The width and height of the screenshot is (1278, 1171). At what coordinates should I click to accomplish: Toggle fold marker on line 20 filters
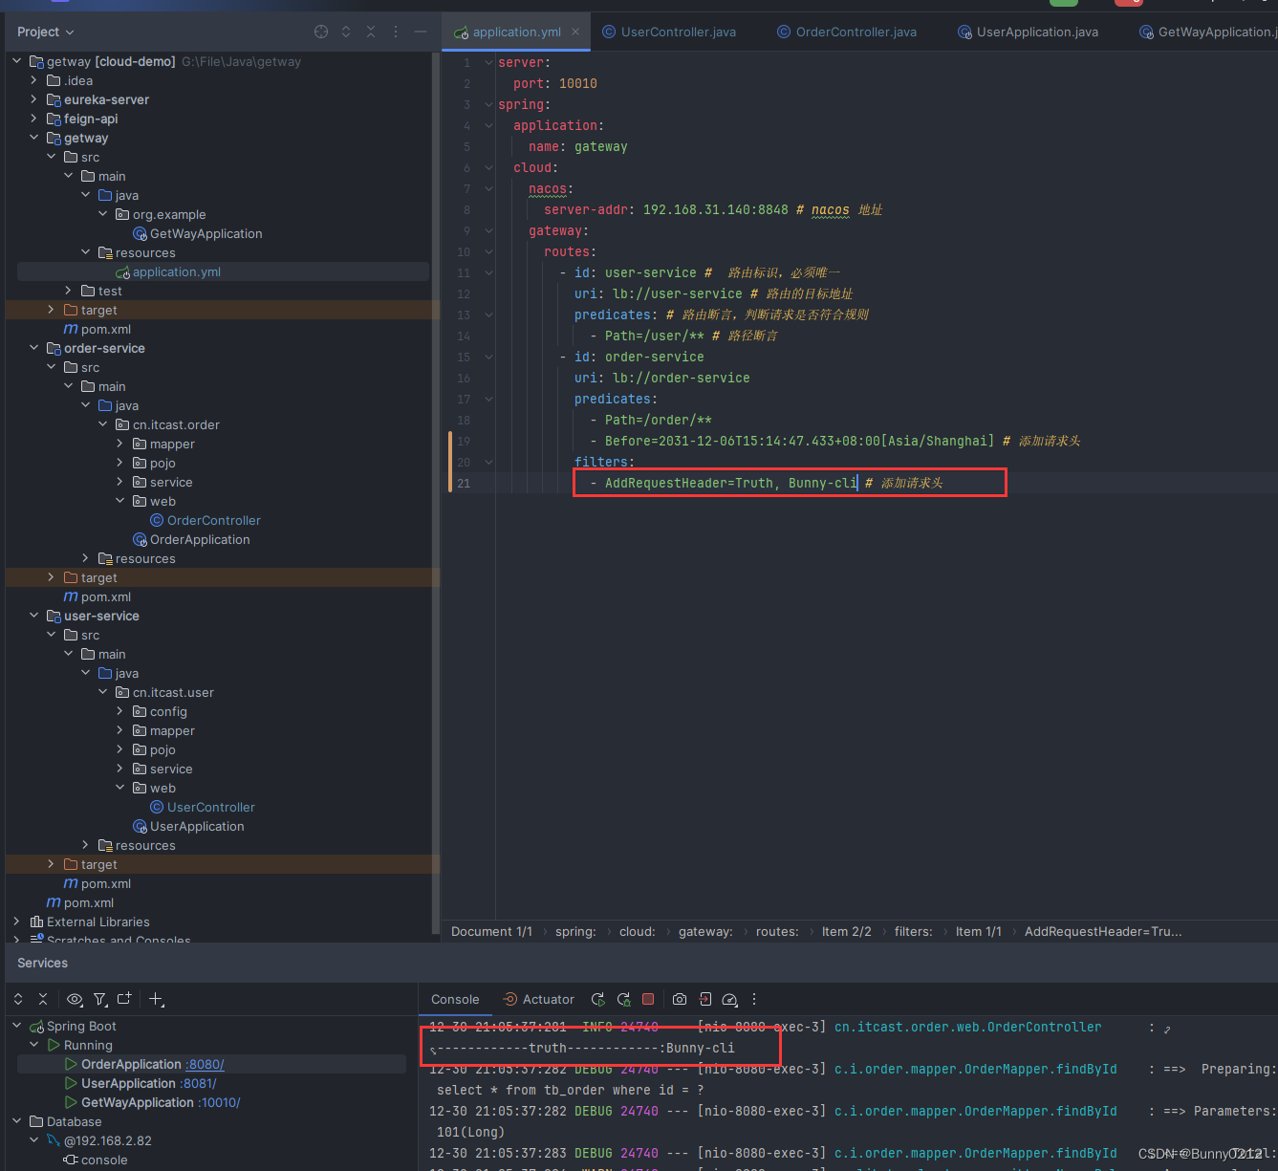click(x=488, y=462)
